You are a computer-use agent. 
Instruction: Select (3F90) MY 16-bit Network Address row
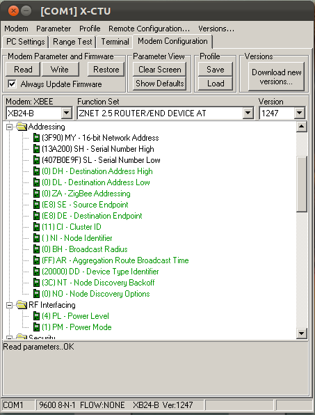(100, 138)
